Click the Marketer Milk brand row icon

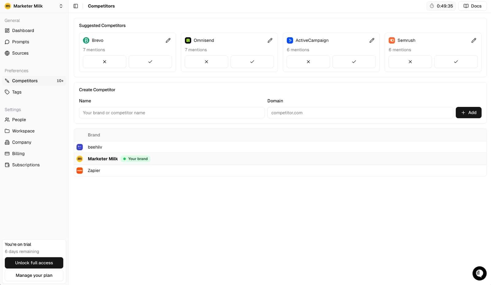(x=80, y=159)
